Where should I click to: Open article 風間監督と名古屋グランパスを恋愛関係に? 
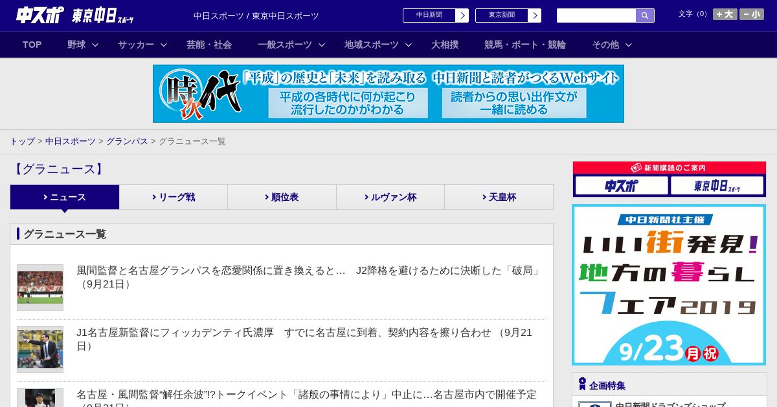click(x=309, y=277)
